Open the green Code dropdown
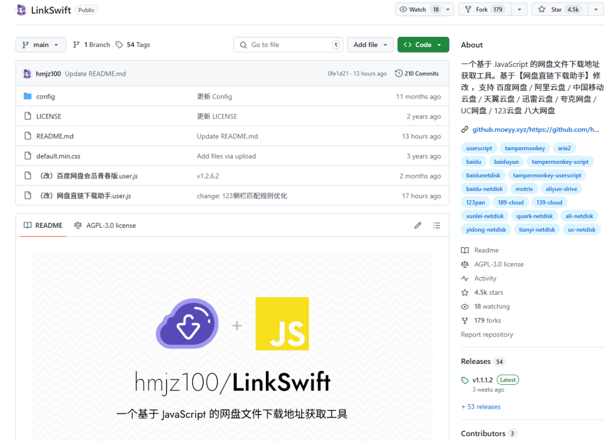The height and width of the screenshot is (441, 612). pyautogui.click(x=423, y=44)
